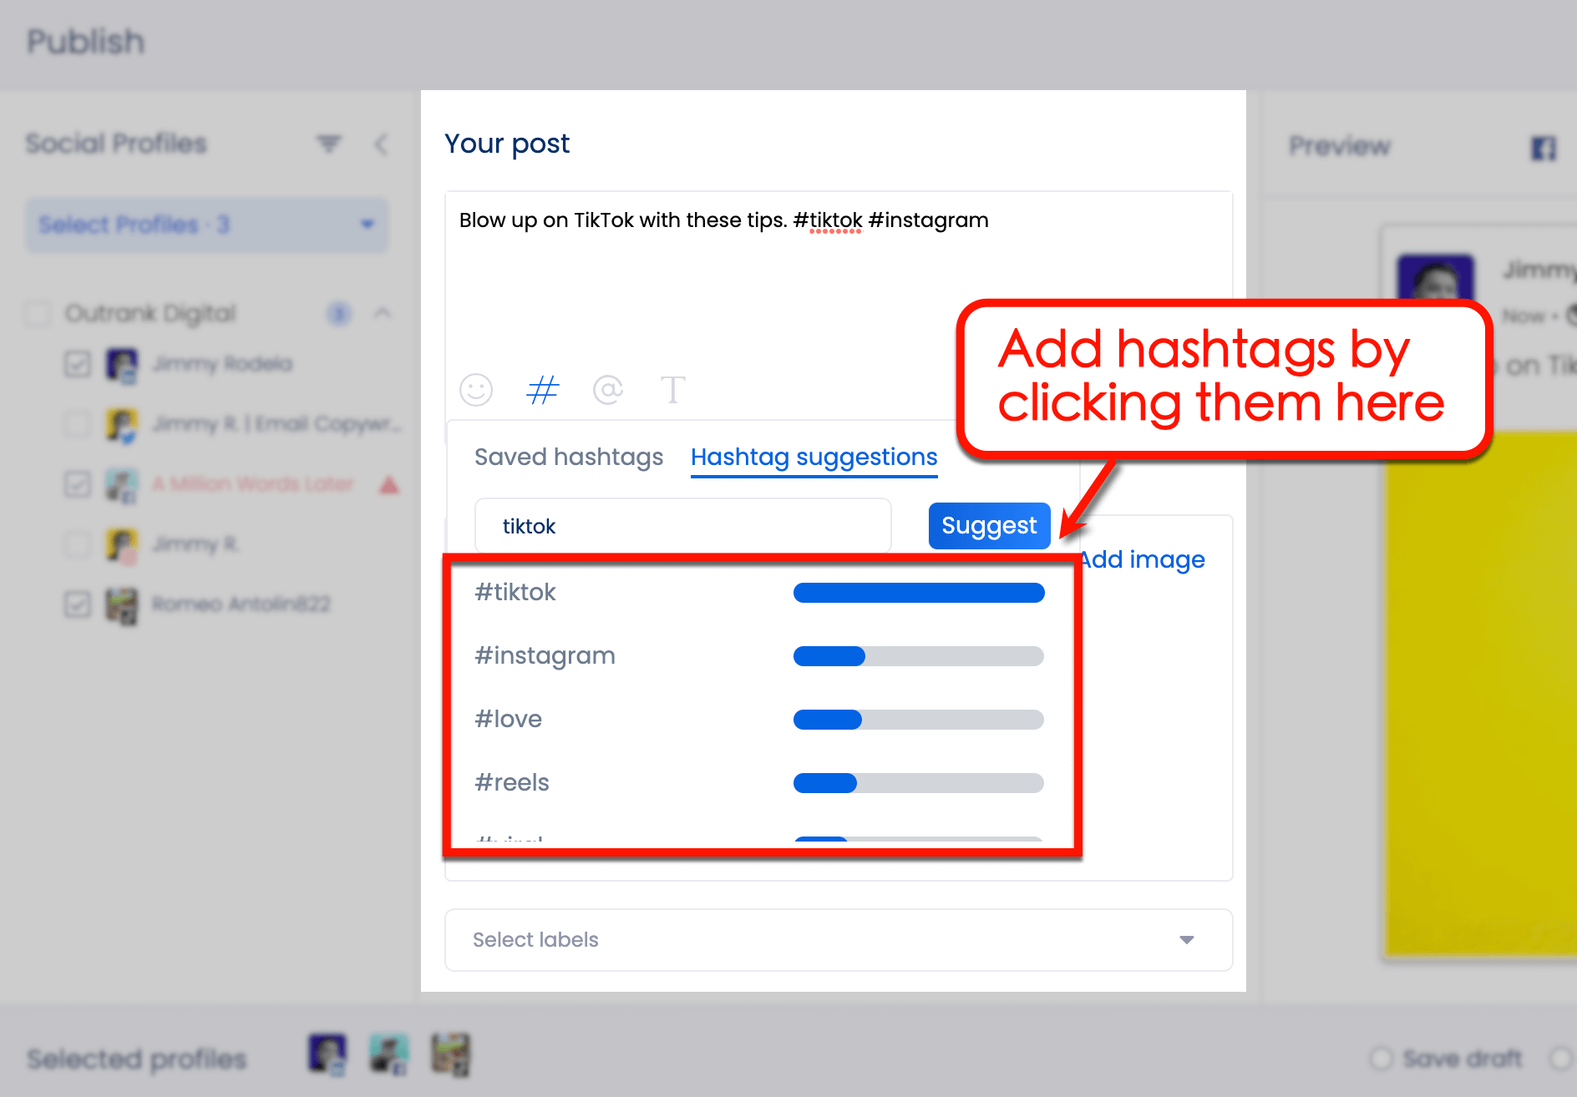Click the popularity bar next to #tiktok
The image size is (1577, 1097).
tap(918, 592)
